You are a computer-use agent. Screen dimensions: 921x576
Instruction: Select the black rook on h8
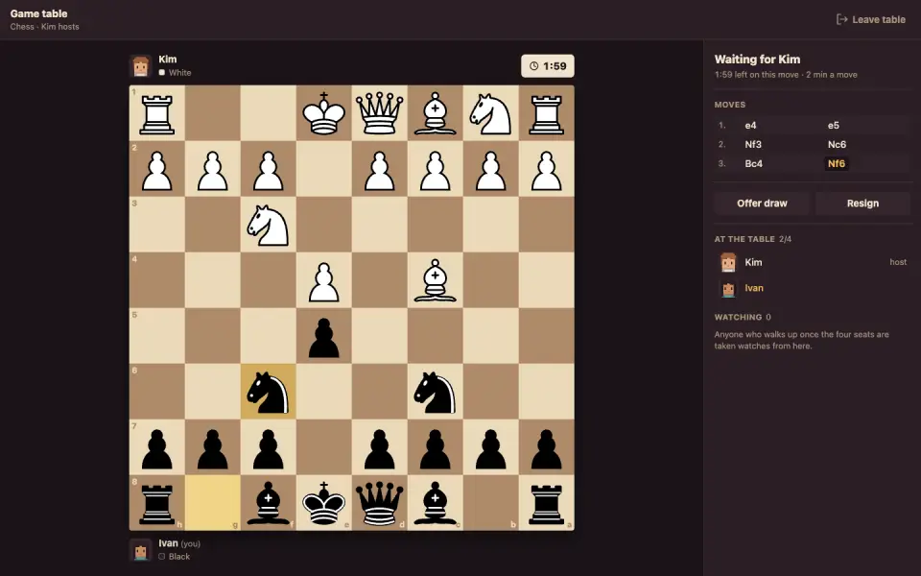pos(156,504)
